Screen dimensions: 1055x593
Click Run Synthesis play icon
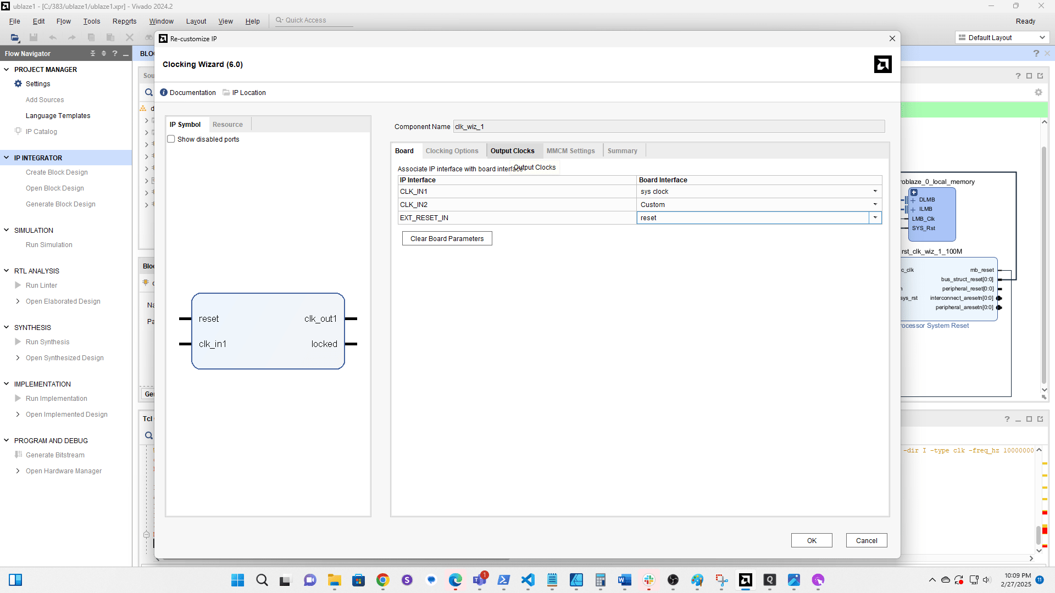18,342
